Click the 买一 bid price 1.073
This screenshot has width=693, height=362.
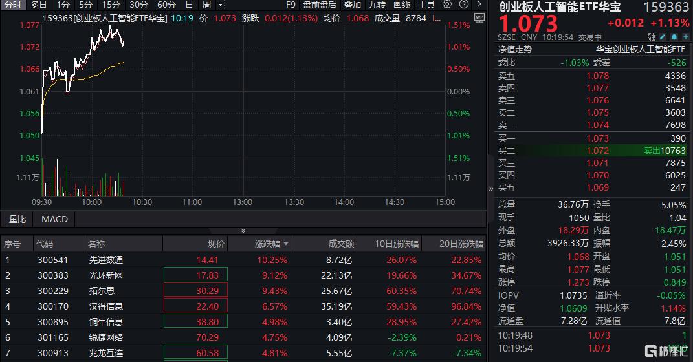click(597, 138)
